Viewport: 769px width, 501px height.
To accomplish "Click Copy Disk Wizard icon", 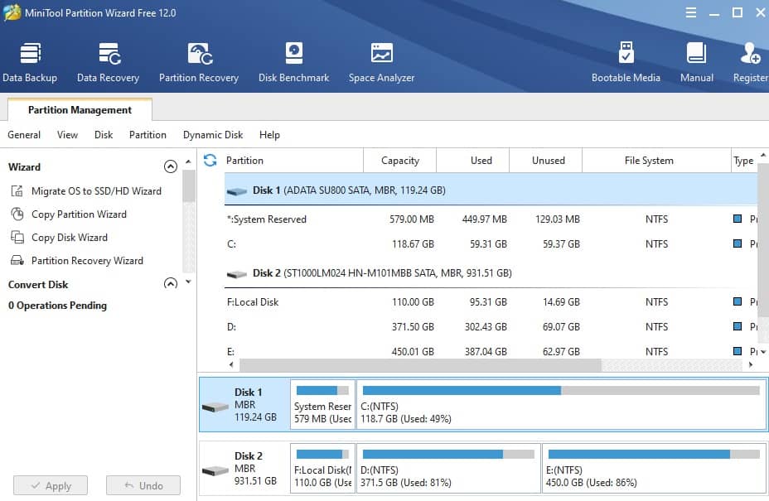I will coord(17,238).
